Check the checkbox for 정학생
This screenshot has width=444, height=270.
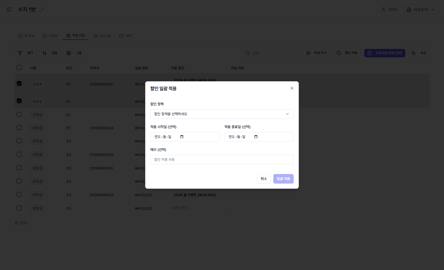pos(19,168)
